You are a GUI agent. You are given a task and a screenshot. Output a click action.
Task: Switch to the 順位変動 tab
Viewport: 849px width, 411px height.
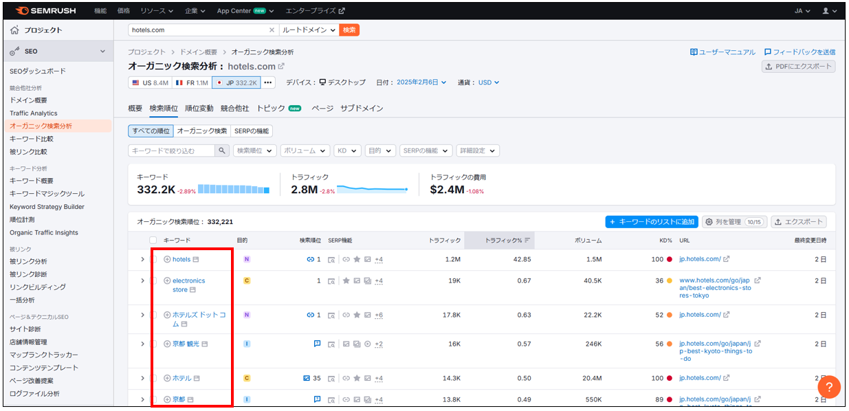coord(199,108)
